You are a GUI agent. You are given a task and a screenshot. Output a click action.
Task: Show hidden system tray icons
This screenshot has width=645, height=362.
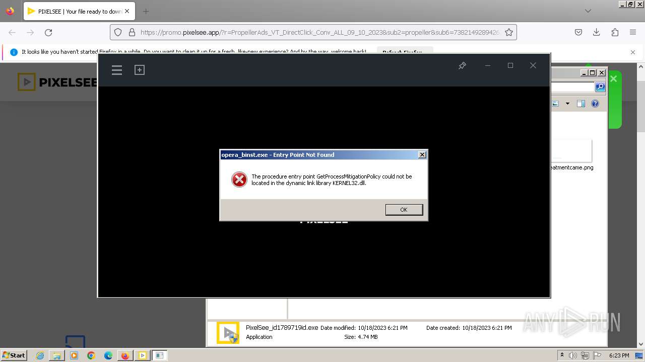pos(562,355)
